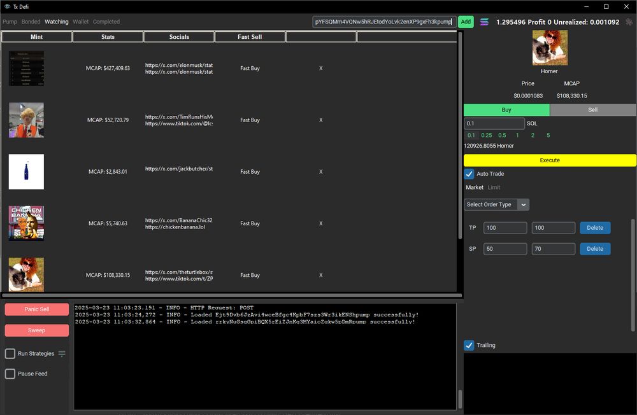Click the Fast Sell column header
637x415 pixels.
pyautogui.click(x=250, y=36)
